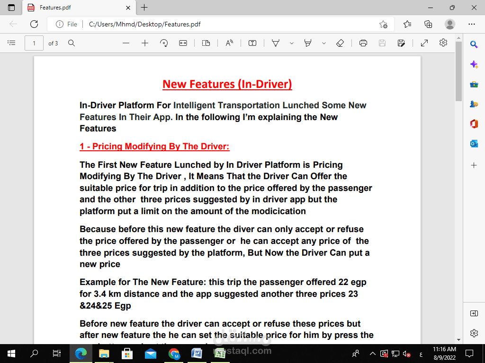This screenshot has width=485, height=363.
Task: Print the PDF document
Action: (363, 43)
